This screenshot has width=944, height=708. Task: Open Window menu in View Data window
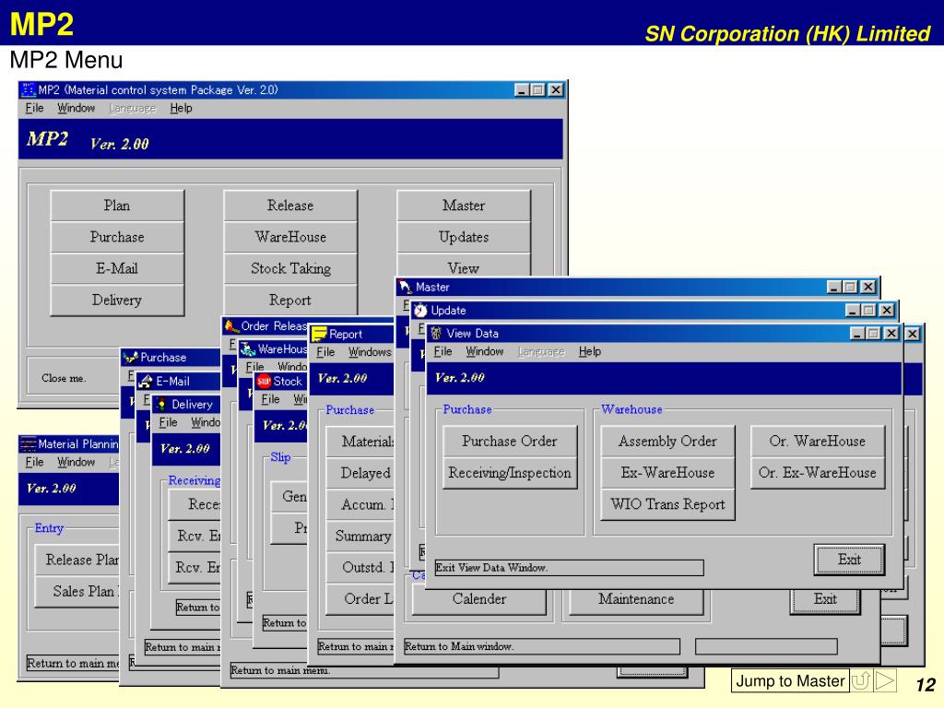485,351
